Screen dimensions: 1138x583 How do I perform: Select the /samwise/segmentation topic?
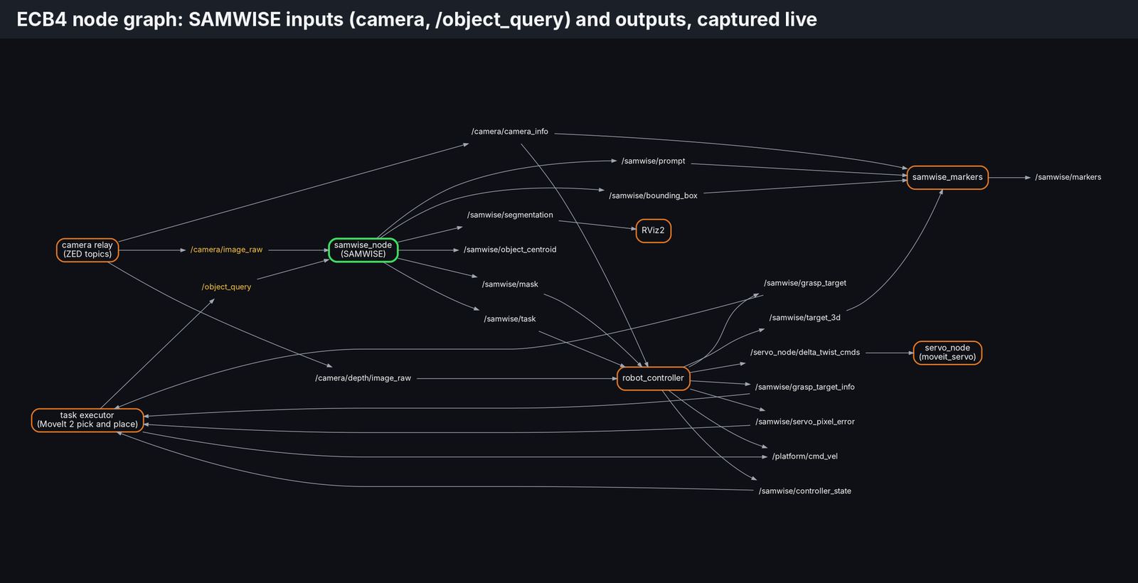click(x=510, y=215)
